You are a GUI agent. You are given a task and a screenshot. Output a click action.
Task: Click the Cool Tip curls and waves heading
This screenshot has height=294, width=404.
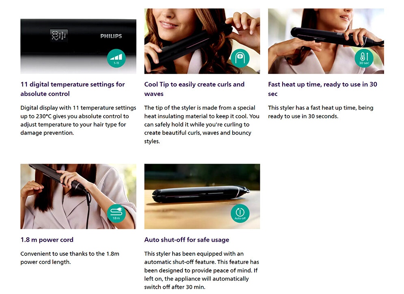[194, 89]
